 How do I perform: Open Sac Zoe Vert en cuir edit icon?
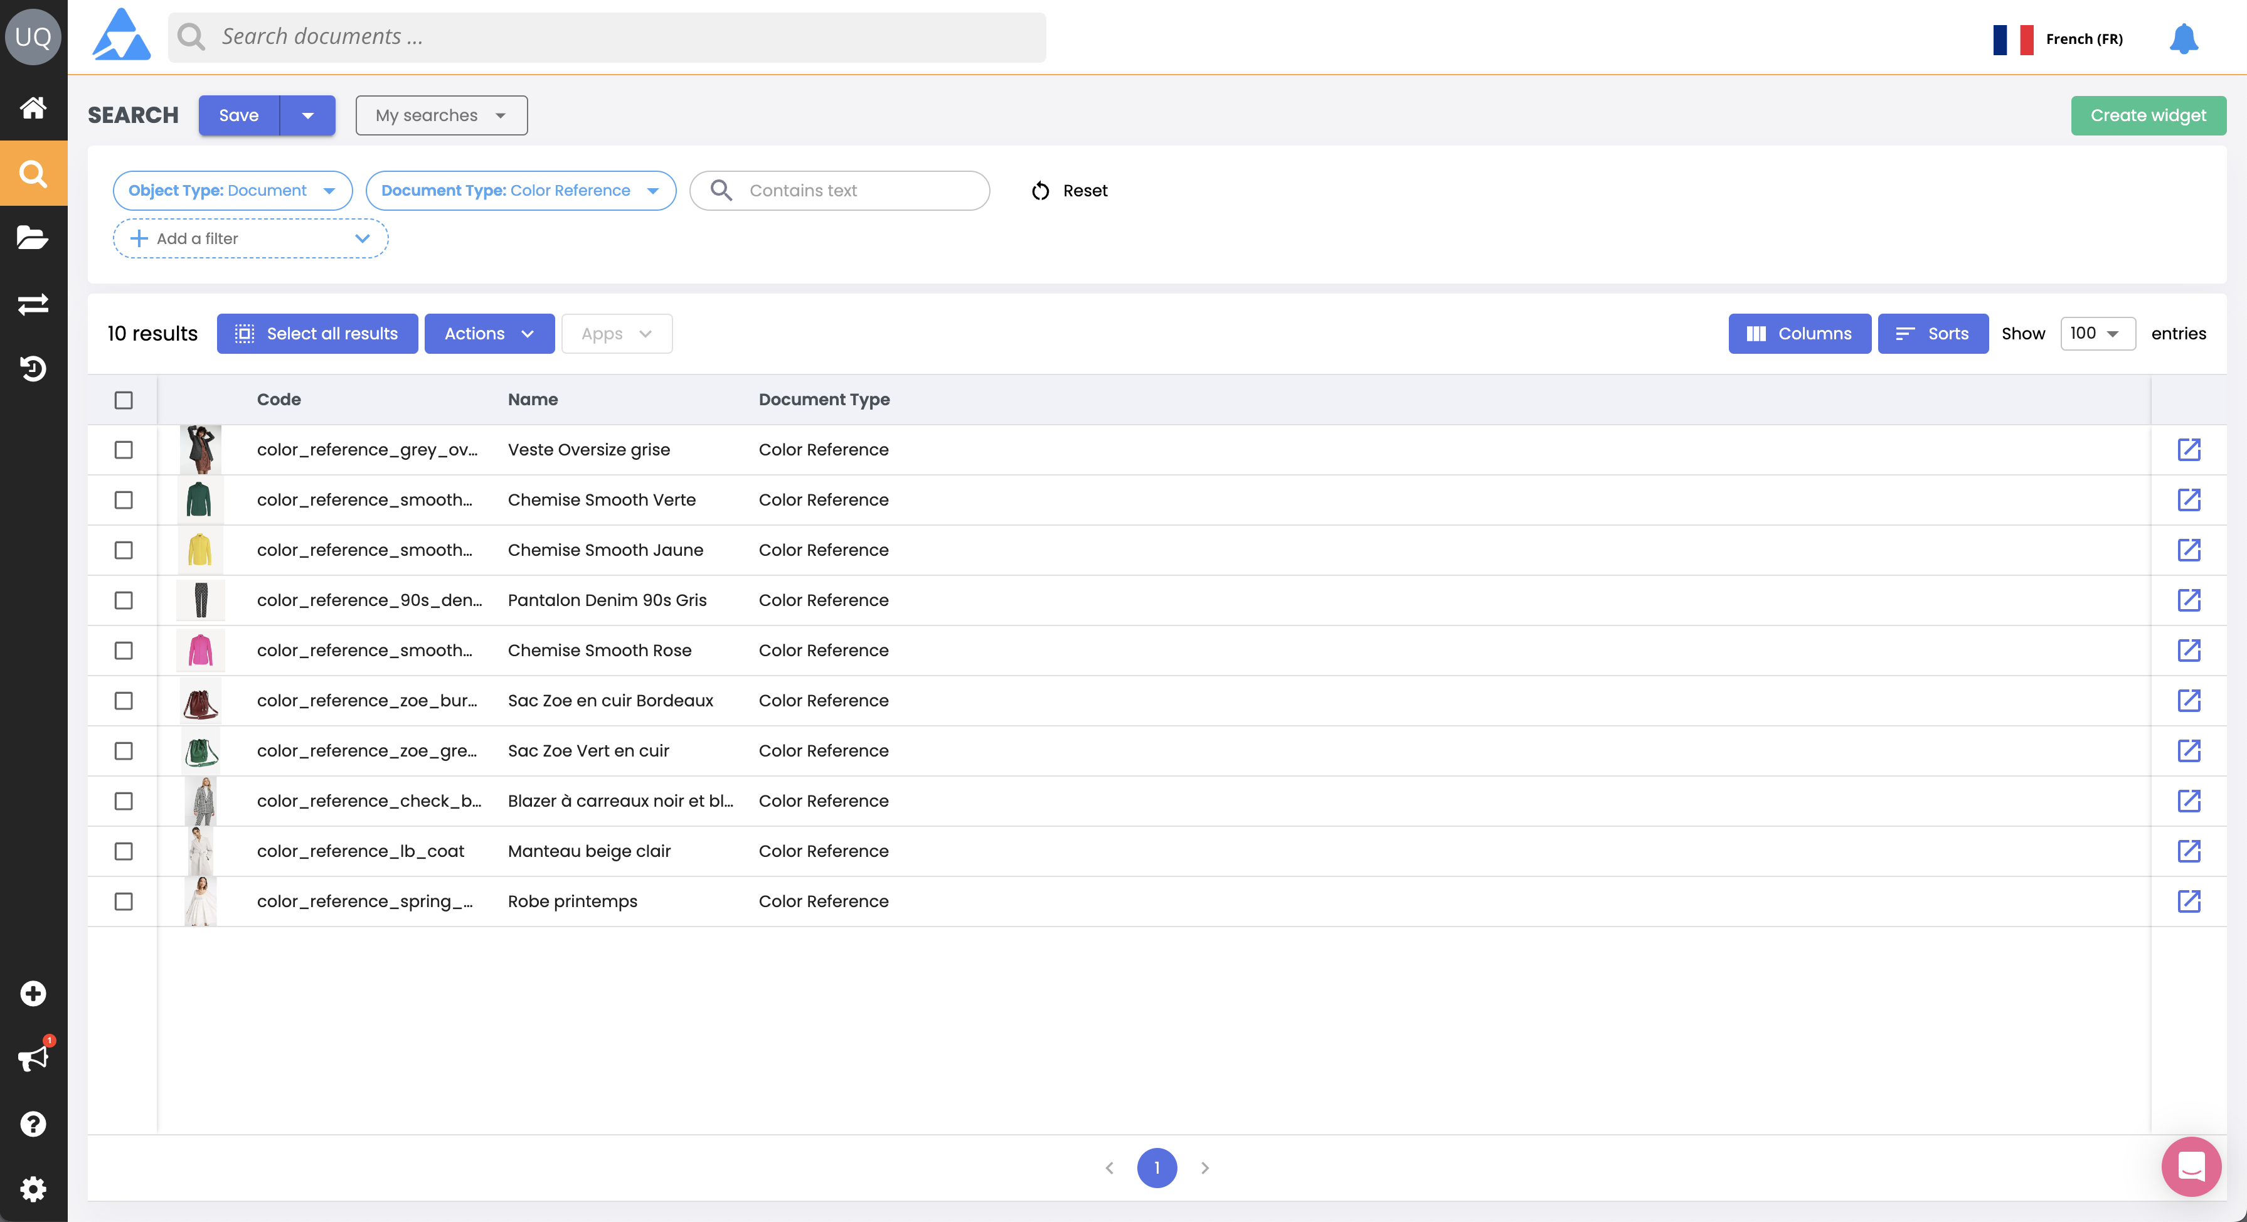2189,750
